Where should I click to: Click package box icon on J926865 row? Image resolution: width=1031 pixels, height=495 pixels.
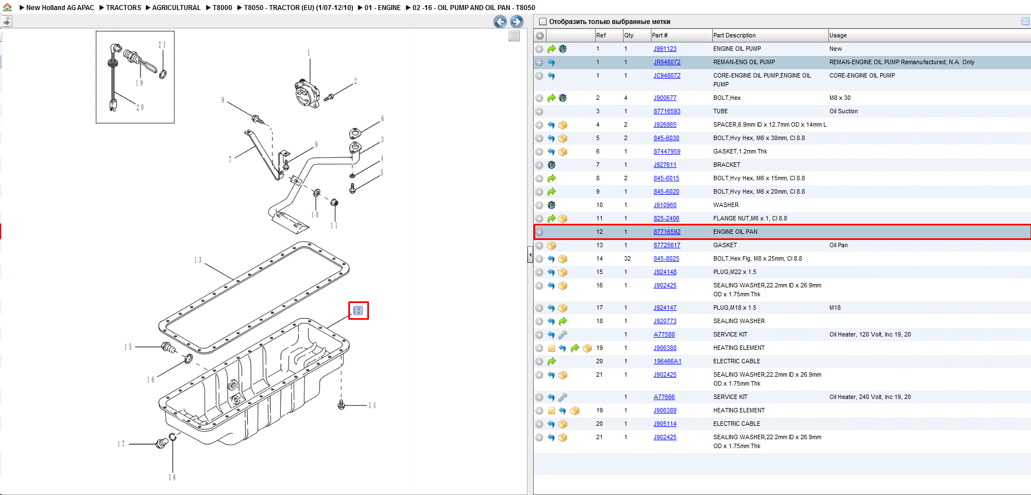(x=563, y=125)
